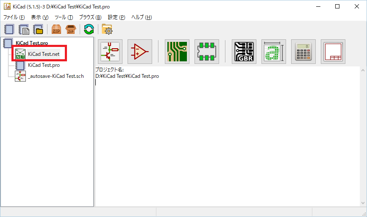This screenshot has width=367, height=217.
Task: Archive project with the ZIP box icon
Action: click(56, 30)
